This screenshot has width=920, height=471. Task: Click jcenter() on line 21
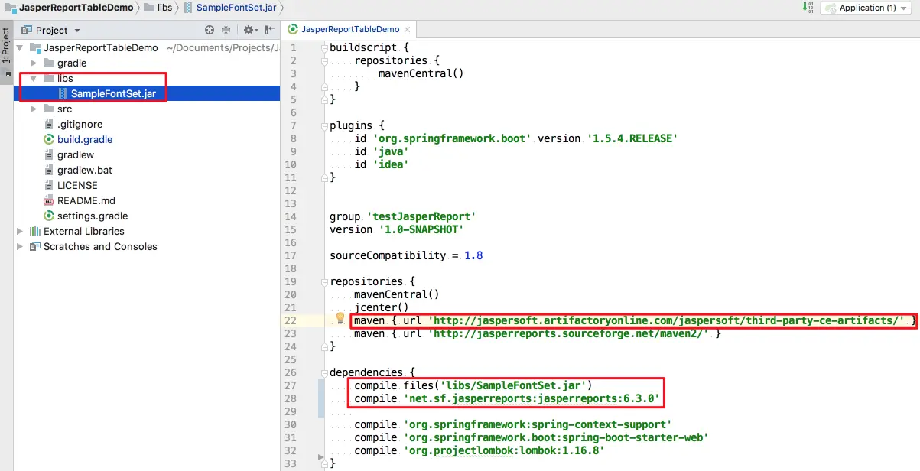[381, 307]
